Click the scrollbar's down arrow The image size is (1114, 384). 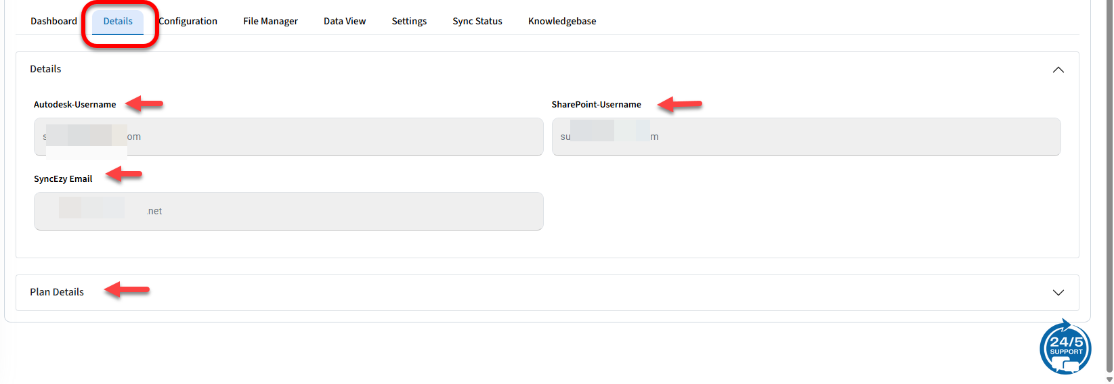[1109, 379]
